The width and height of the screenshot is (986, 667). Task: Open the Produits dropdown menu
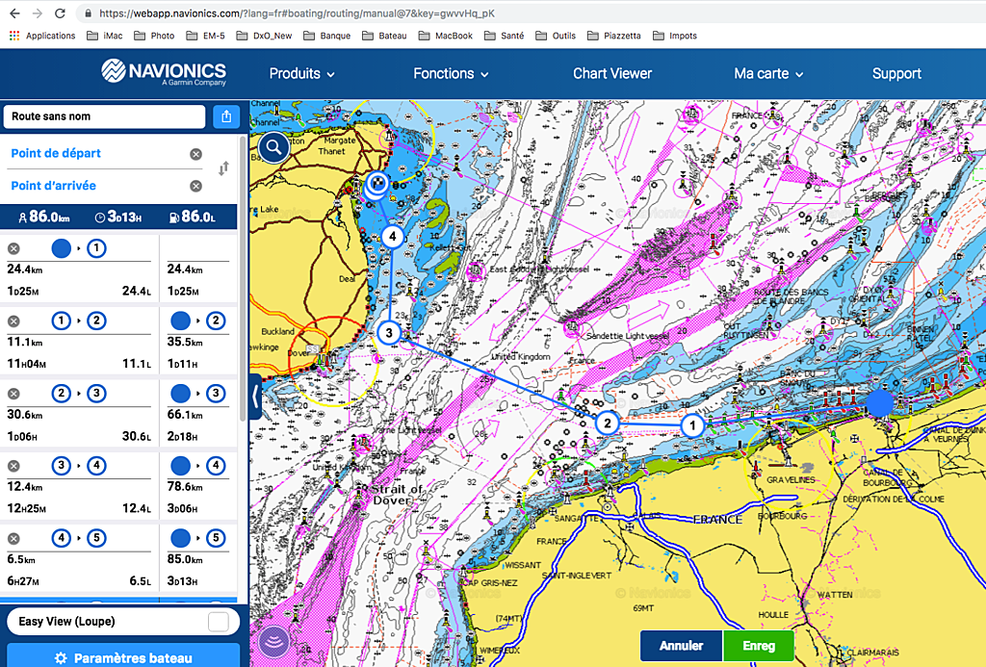[x=301, y=73]
